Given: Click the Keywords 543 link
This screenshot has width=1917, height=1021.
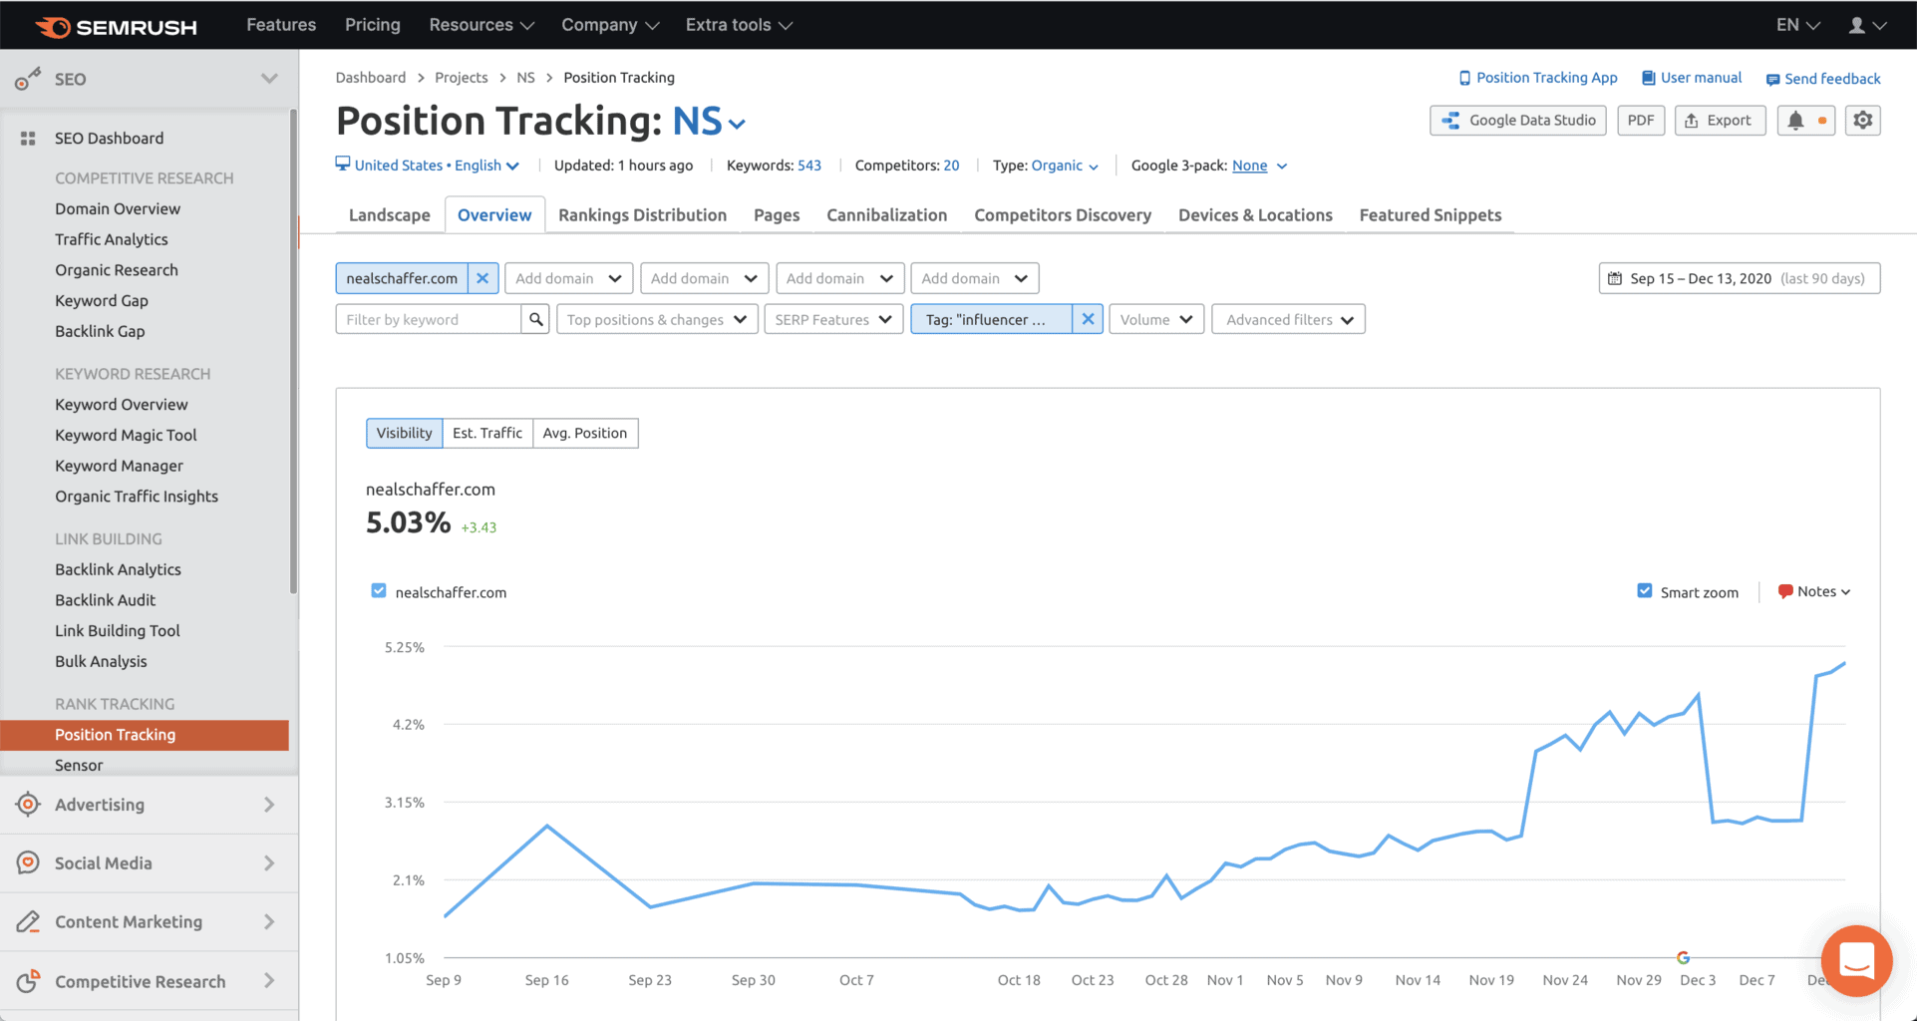Looking at the screenshot, I should [808, 166].
